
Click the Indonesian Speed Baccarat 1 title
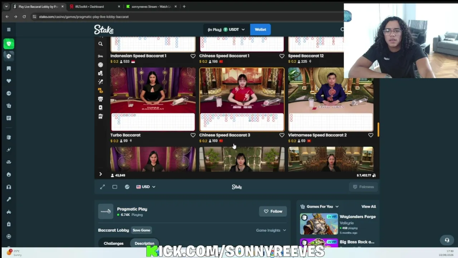point(138,56)
